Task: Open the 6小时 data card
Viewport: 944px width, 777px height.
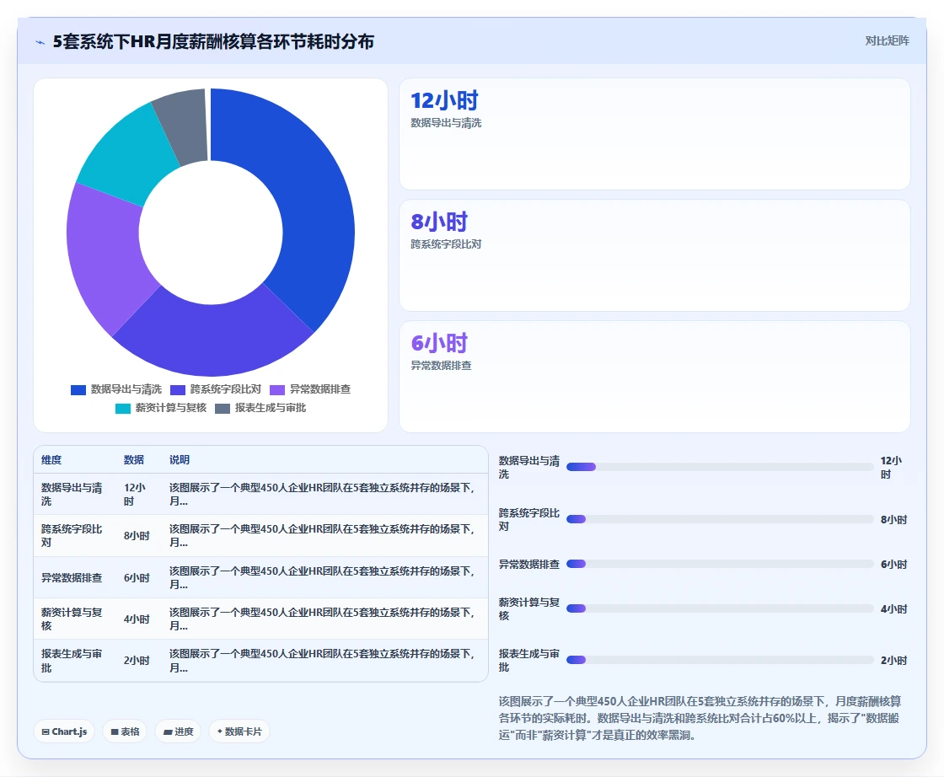Action: click(654, 377)
